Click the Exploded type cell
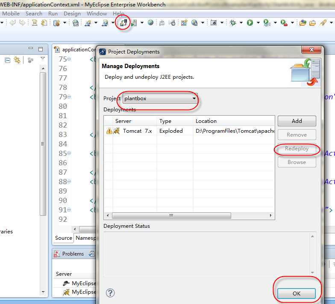Image resolution: width=335 pixels, height=304 pixels. click(171, 131)
